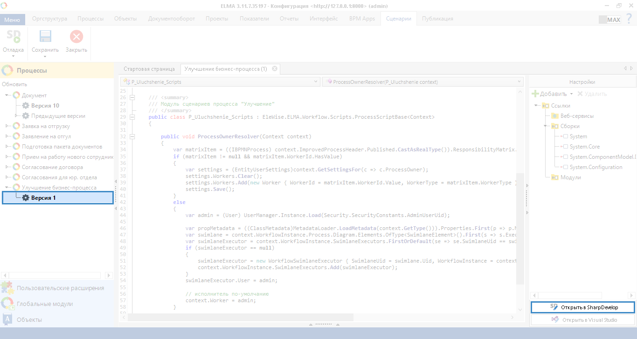Switch to Стартовая страница tab

(x=149, y=69)
